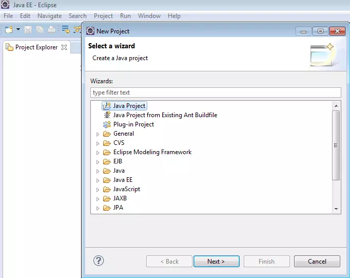Expand the Java EE folder
350x278 pixels.
98,180
